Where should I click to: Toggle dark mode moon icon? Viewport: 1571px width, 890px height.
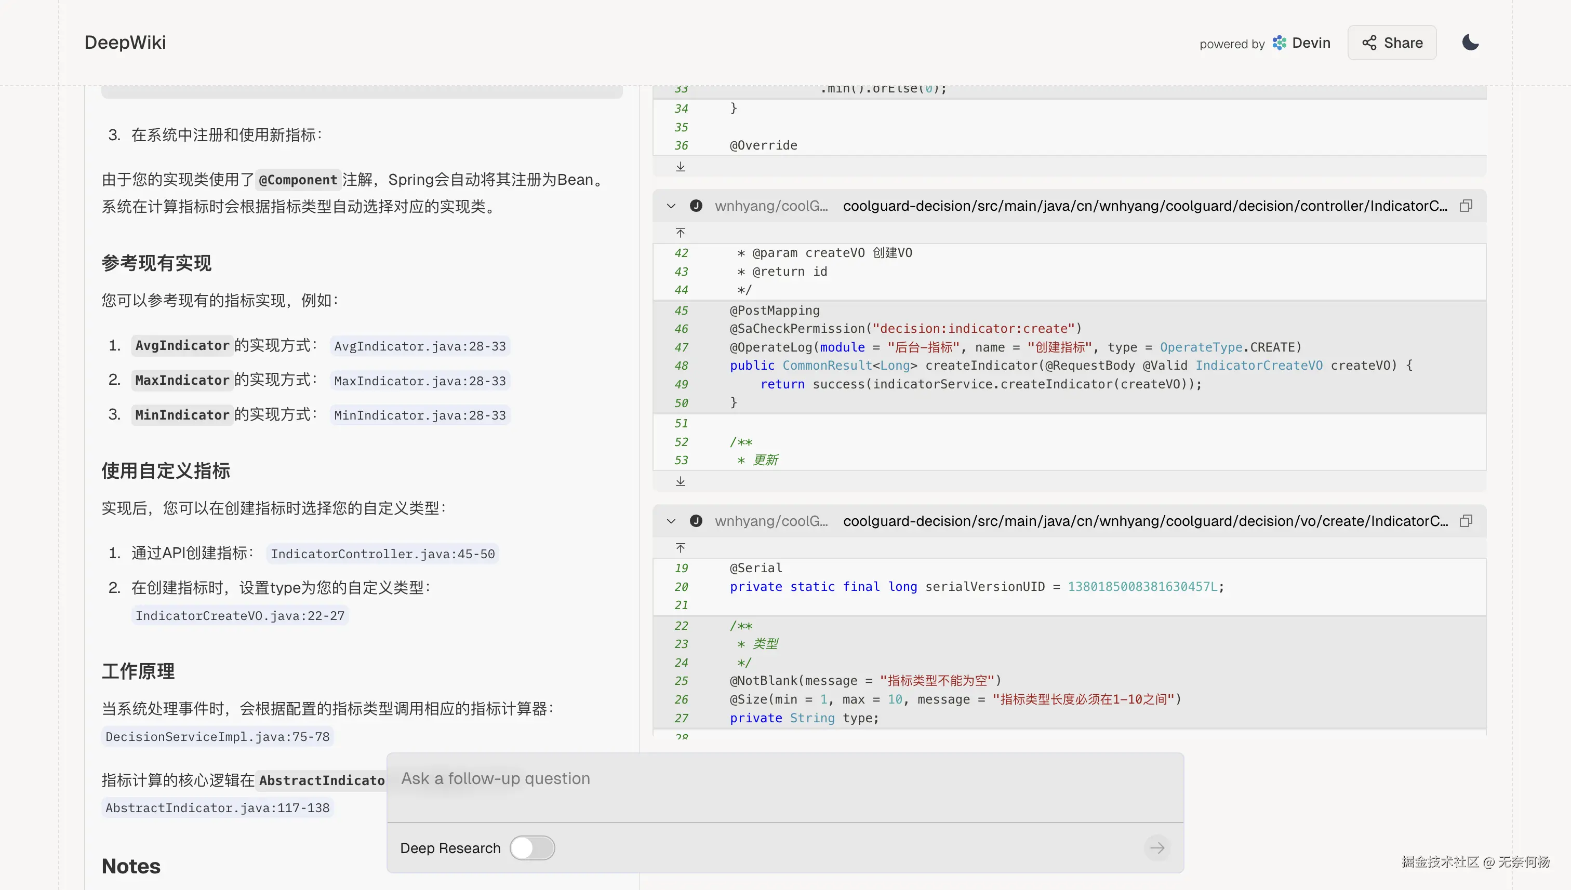click(1470, 42)
